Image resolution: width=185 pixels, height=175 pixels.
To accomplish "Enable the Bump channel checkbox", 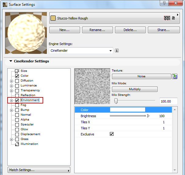I will pyautogui.click(x=17, y=110).
